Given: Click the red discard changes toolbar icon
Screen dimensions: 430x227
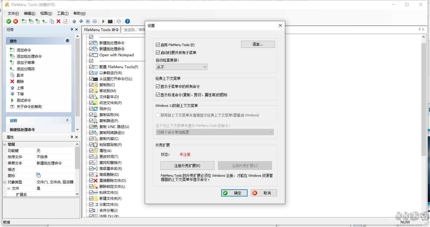Looking at the screenshot, I should [x=15, y=21].
